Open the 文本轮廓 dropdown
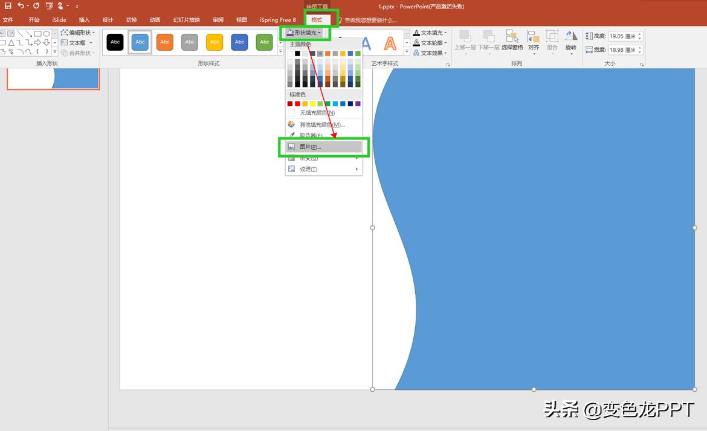 pyautogui.click(x=430, y=43)
